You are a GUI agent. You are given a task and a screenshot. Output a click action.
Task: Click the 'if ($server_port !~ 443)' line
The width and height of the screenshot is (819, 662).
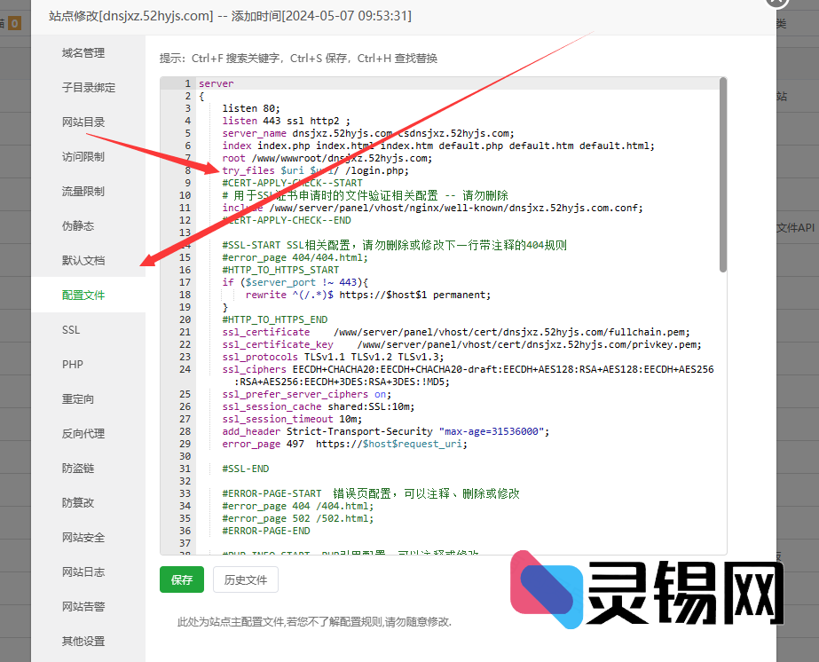(x=295, y=282)
